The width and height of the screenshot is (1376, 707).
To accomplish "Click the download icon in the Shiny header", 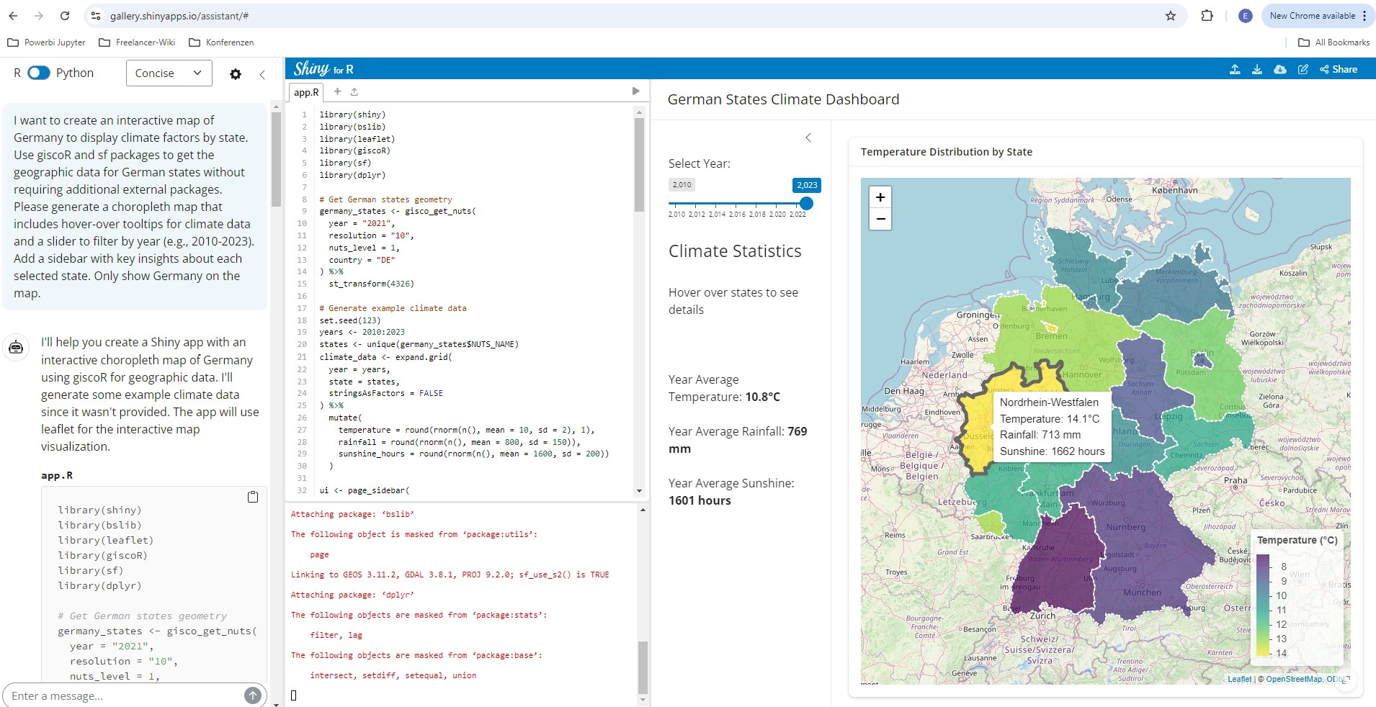I will click(1257, 69).
